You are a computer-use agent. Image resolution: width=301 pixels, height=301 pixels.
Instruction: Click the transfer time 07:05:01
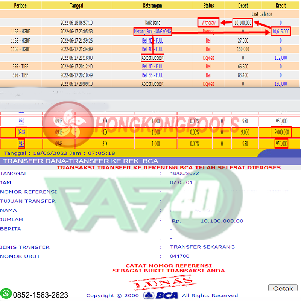pyautogui.click(x=181, y=182)
